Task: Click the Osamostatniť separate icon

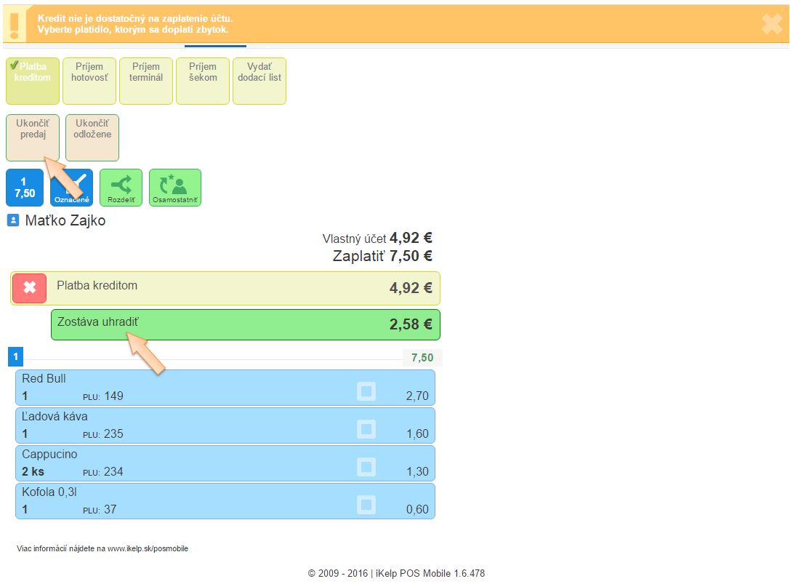Action: click(x=174, y=188)
